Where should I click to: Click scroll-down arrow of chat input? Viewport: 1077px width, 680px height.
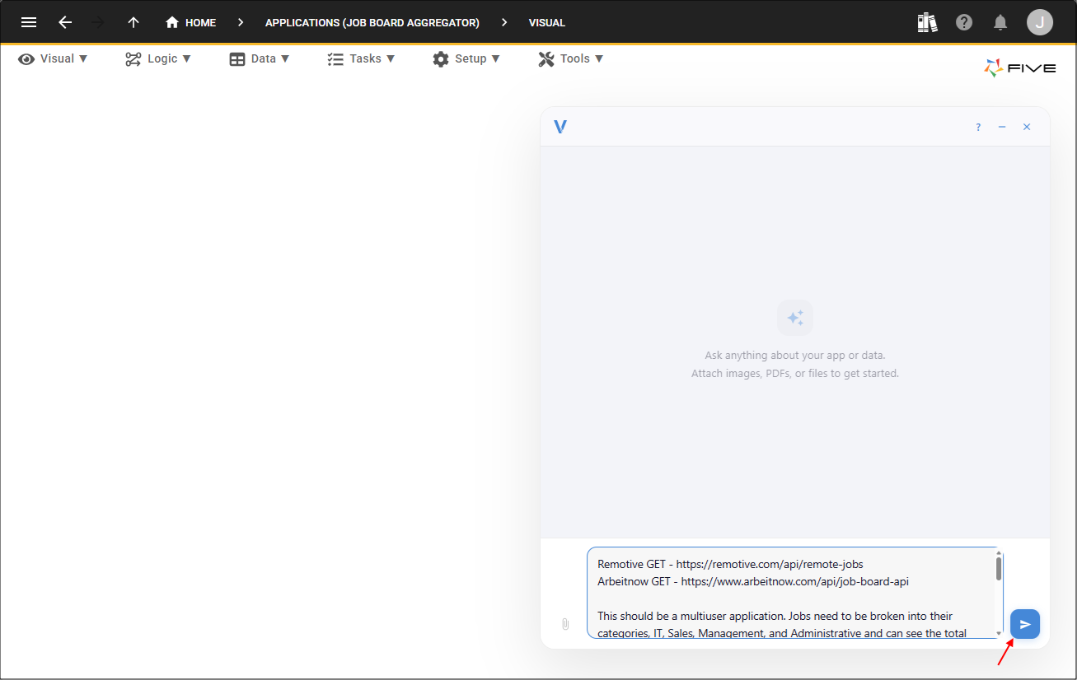point(999,634)
